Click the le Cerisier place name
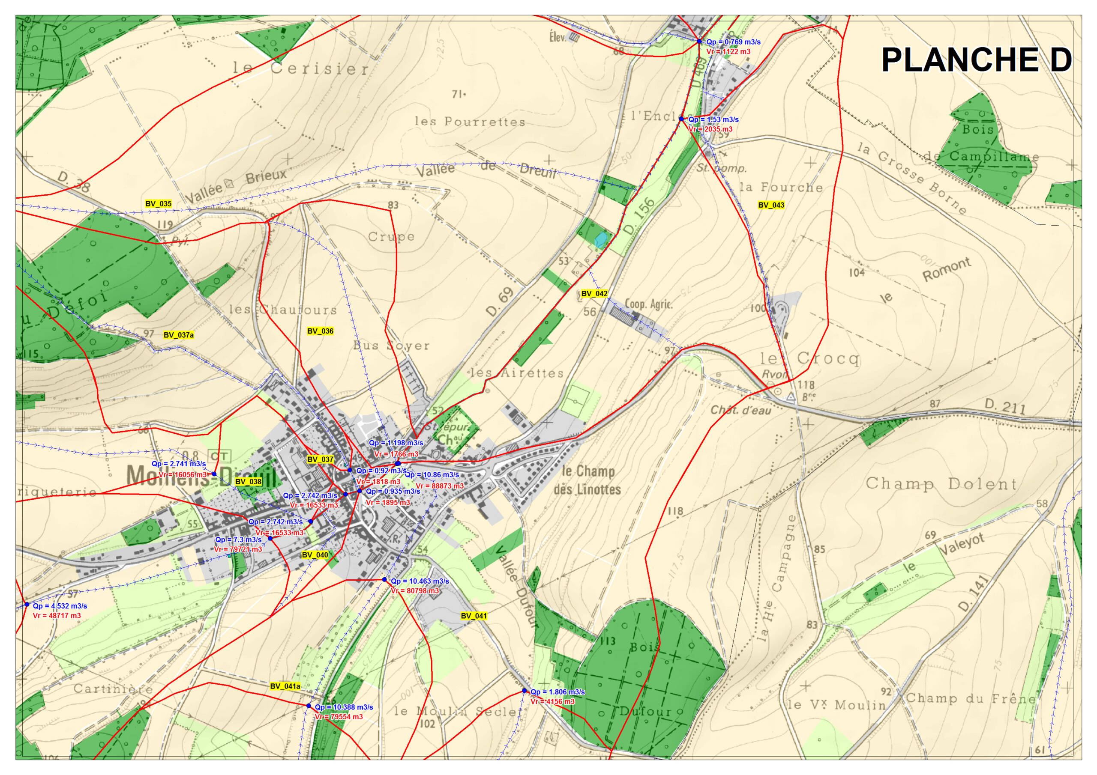Viewport: 1097px width, 775px height. click(301, 68)
